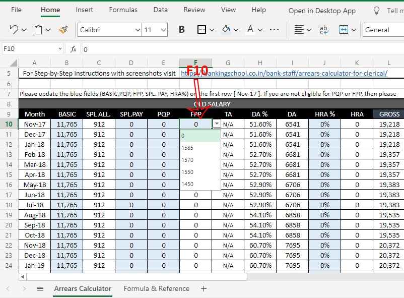Screen dimensions: 404x298
Task: Toggle bold formatting
Action: coord(182,30)
